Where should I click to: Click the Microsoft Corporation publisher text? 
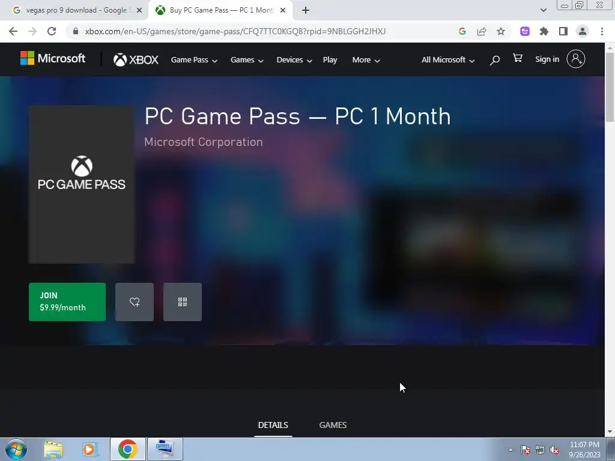[x=204, y=142]
